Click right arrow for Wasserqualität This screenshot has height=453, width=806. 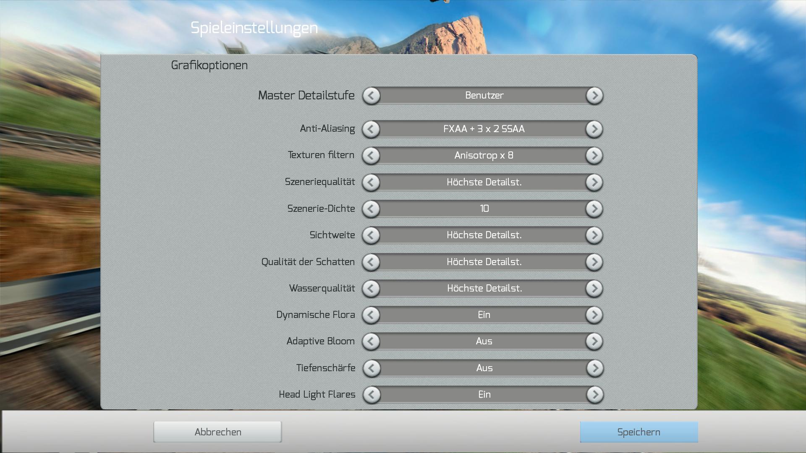click(x=594, y=289)
